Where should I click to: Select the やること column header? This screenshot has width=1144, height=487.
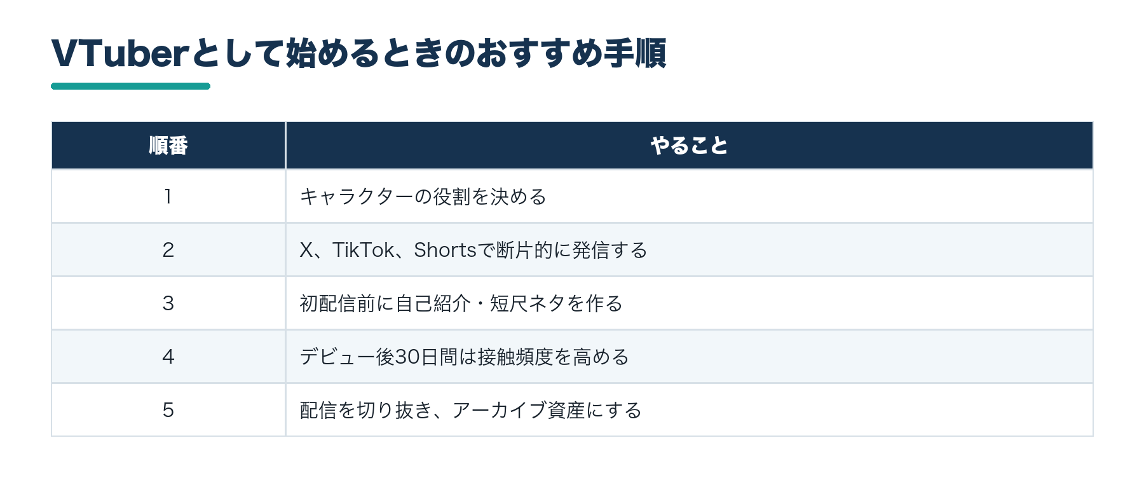pyautogui.click(x=690, y=146)
